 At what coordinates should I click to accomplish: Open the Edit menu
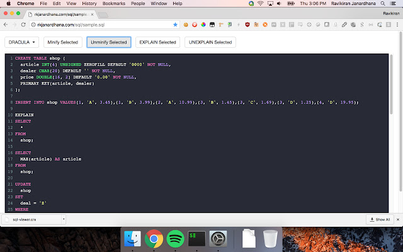coord(57,3)
